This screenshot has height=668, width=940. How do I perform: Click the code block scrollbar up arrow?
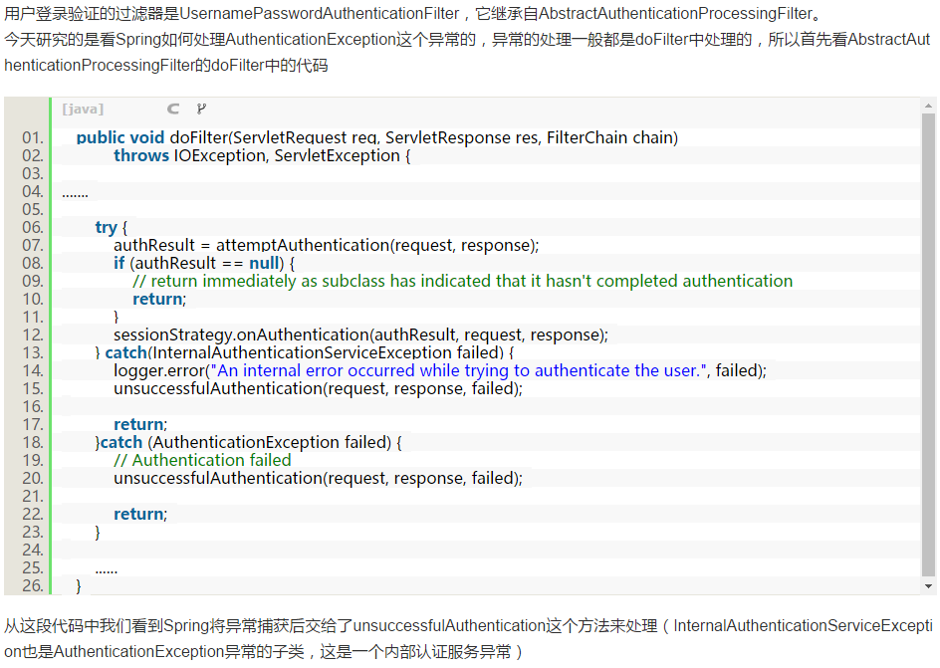tap(928, 106)
